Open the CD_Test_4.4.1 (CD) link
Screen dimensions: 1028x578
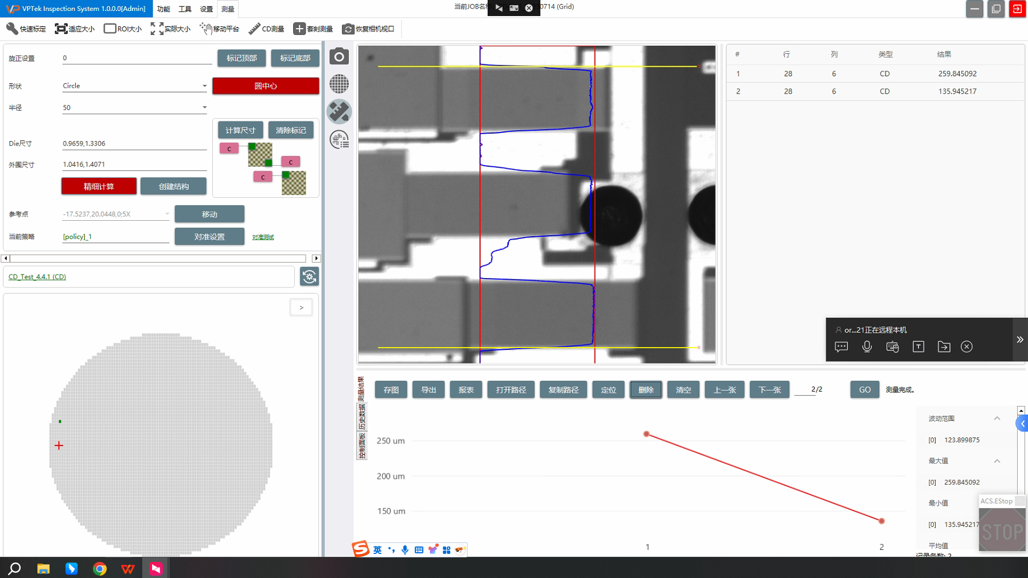point(37,277)
